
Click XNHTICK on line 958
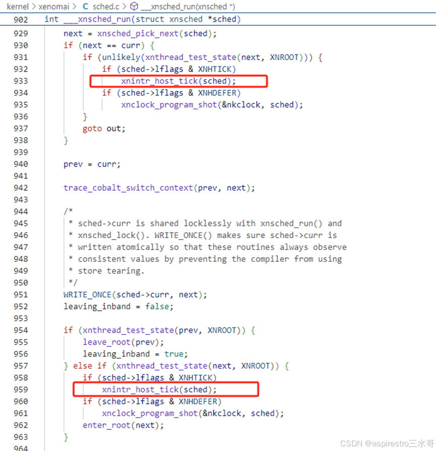pyautogui.click(x=195, y=378)
